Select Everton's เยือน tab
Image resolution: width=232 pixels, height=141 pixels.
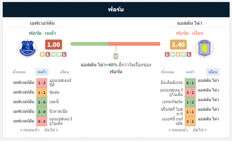pos(64,72)
